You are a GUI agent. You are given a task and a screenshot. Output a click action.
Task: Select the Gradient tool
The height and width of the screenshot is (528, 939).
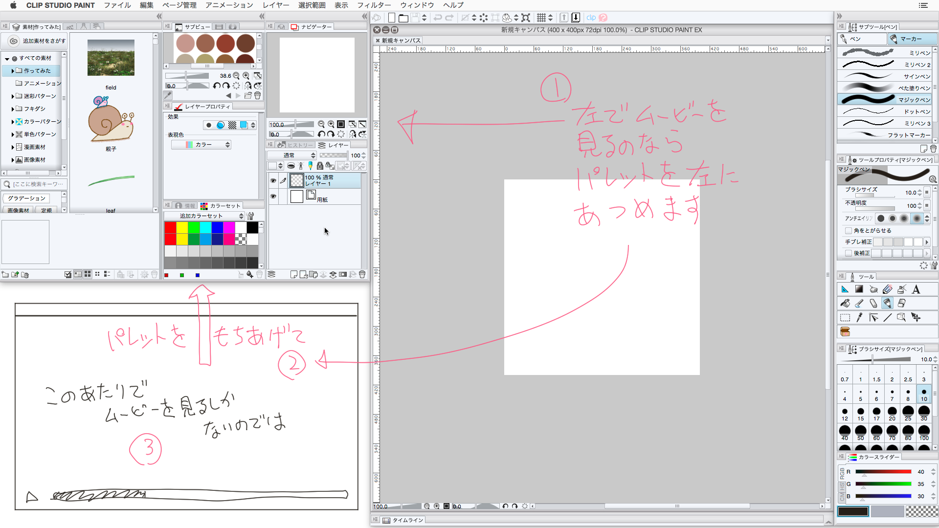(x=859, y=289)
